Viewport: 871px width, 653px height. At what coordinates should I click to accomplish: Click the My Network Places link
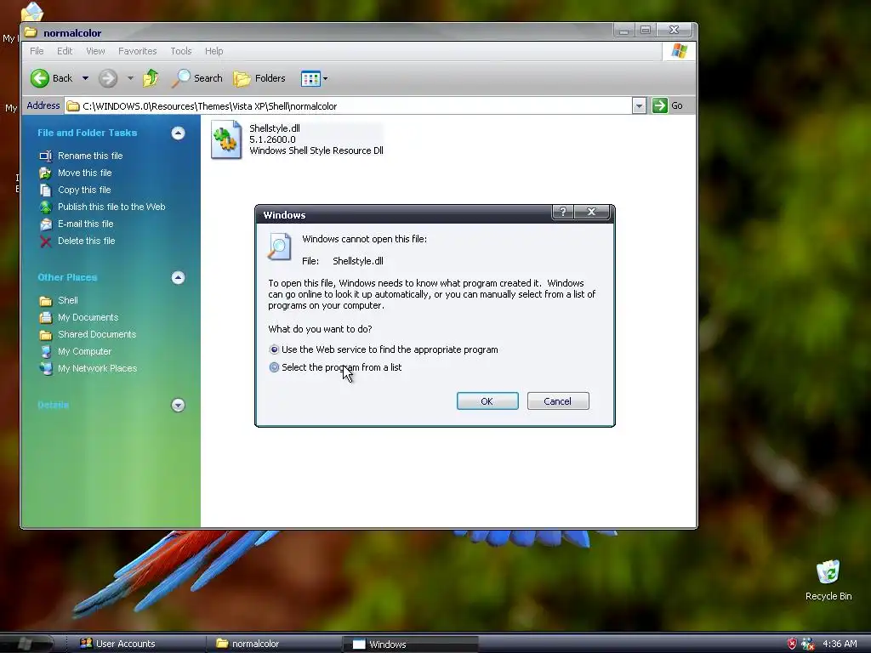(x=97, y=369)
